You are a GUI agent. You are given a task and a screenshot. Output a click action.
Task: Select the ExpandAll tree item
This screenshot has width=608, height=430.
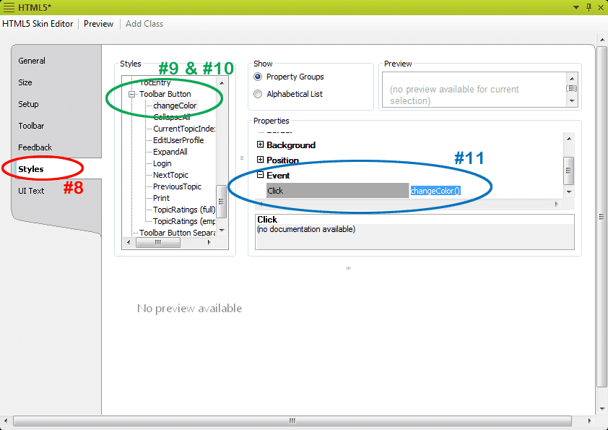(170, 152)
